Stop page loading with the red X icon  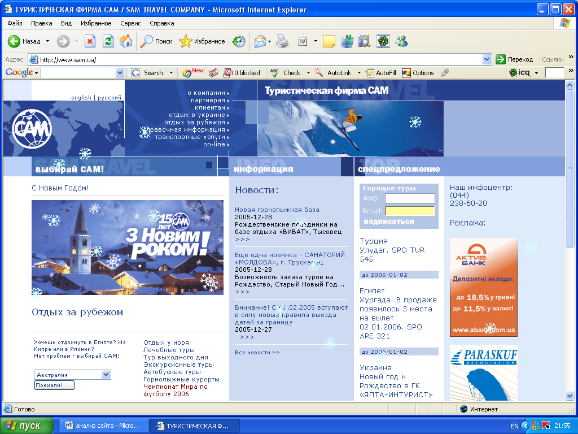(90, 41)
